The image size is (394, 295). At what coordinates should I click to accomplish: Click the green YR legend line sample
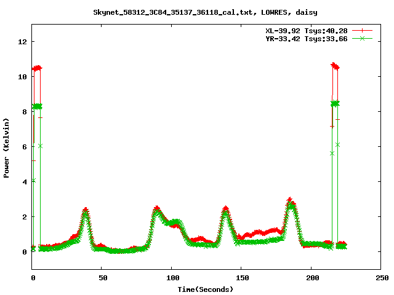tap(362, 38)
